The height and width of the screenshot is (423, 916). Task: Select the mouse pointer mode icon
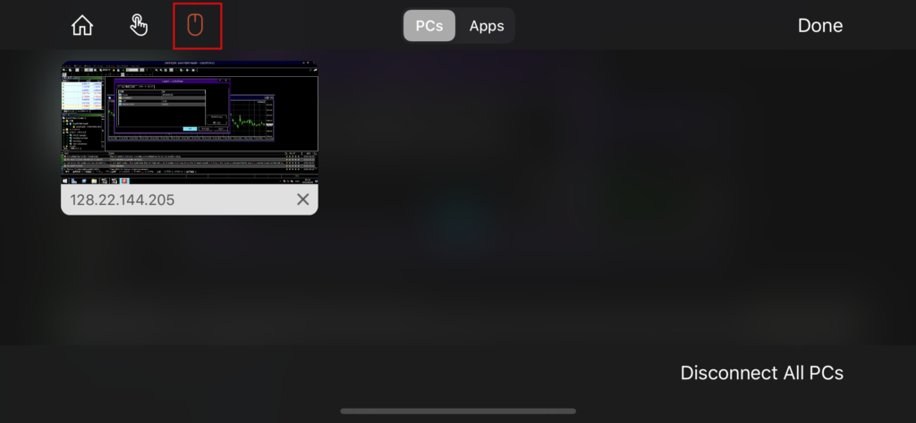click(x=196, y=26)
